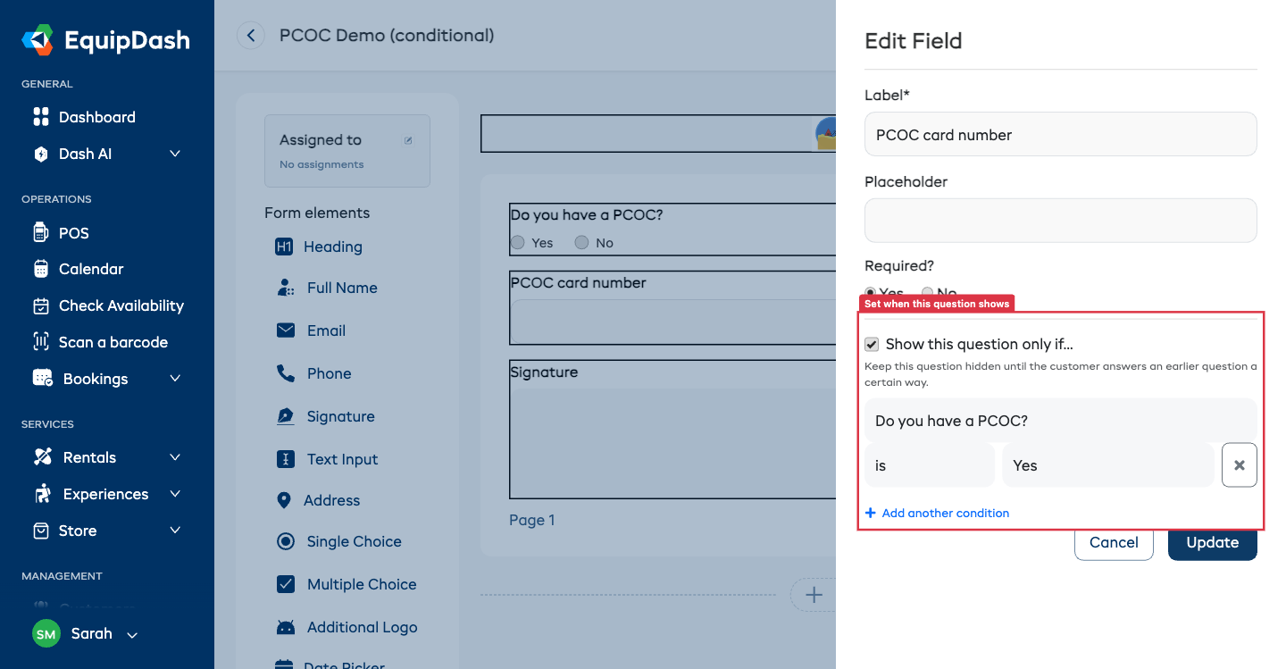Toggle Show this question only if checkbox
The image size is (1286, 669).
click(x=872, y=344)
